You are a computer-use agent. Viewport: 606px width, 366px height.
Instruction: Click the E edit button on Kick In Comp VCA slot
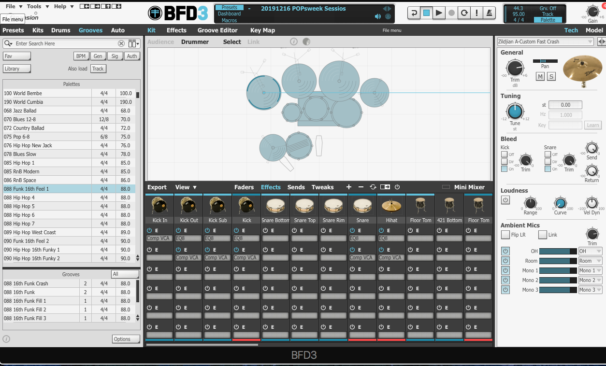[x=157, y=231]
